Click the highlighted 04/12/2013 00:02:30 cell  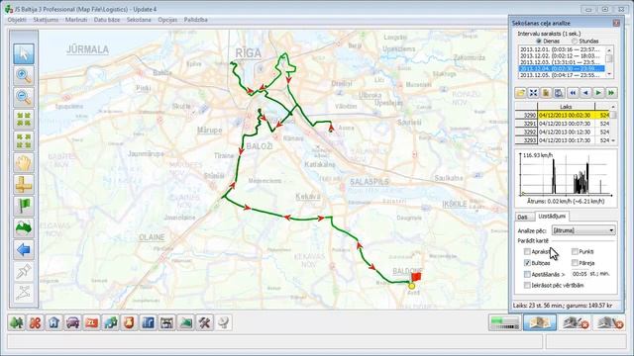(566, 116)
